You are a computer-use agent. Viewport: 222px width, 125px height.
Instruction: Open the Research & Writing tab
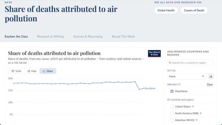tap(51, 37)
